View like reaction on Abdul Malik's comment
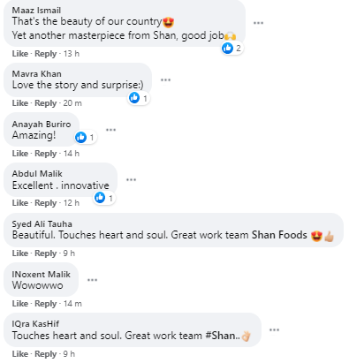This screenshot has height=363, width=349. click(104, 198)
